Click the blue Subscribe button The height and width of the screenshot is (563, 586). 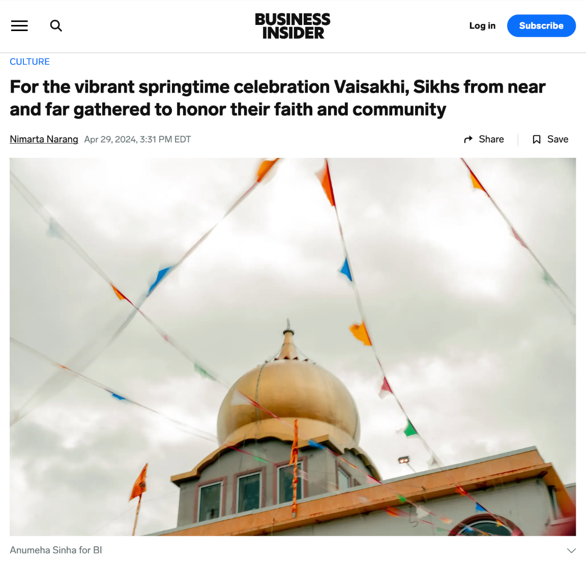click(x=541, y=26)
